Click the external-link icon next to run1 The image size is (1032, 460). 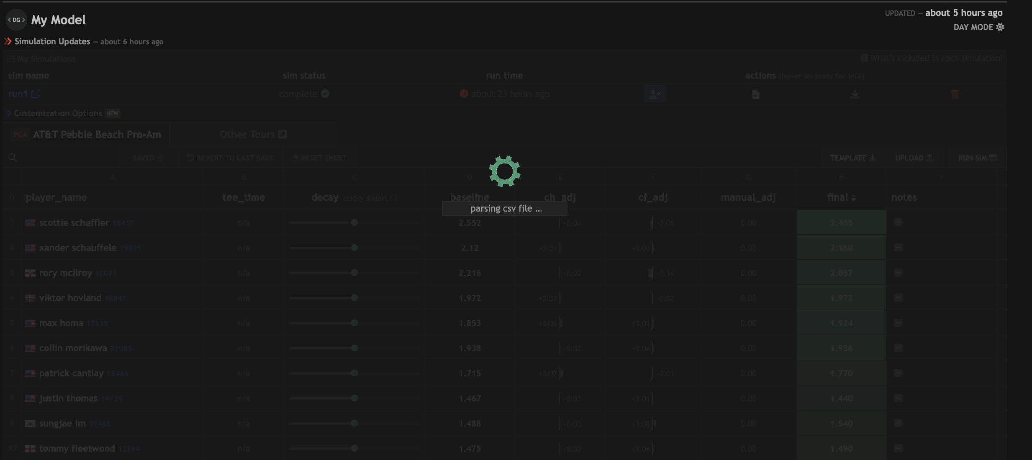point(36,94)
